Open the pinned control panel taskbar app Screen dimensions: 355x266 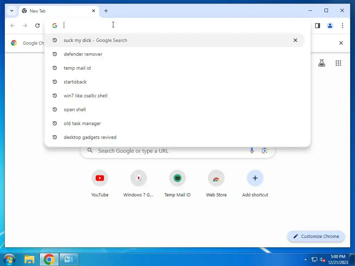click(69, 259)
